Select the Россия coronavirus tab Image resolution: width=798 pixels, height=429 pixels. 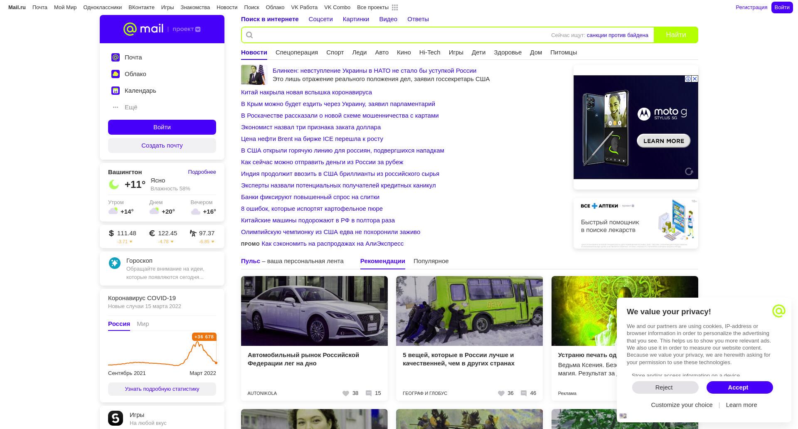click(119, 324)
